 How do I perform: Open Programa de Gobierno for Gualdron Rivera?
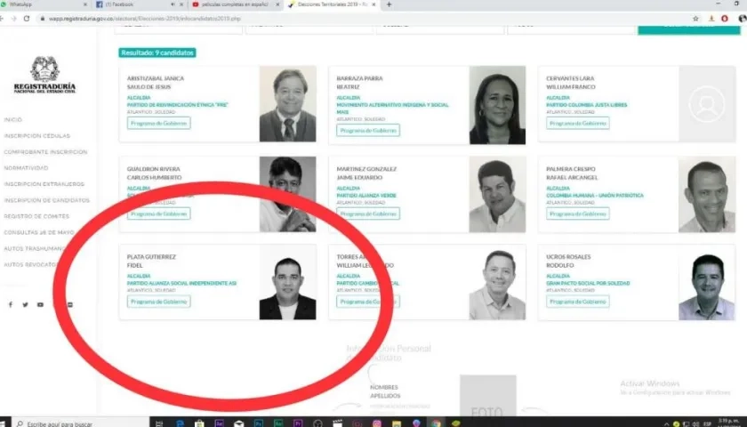(158, 214)
